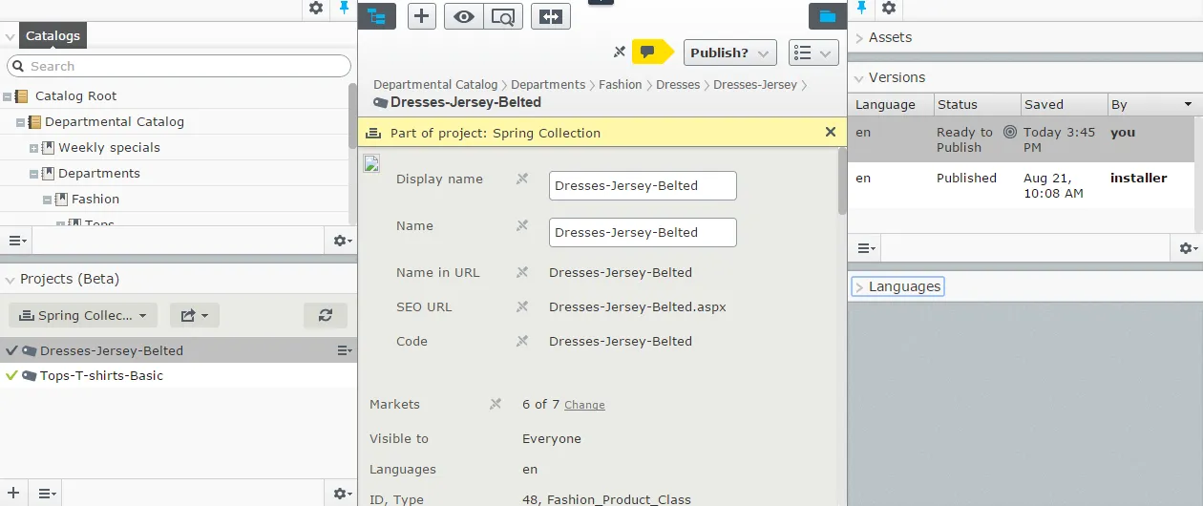The image size is (1203, 506).
Task: Click the refresh projects button
Action: click(326, 315)
